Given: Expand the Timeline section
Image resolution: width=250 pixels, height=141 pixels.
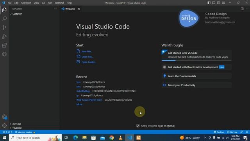Looking at the screenshot, I should pos(34,128).
